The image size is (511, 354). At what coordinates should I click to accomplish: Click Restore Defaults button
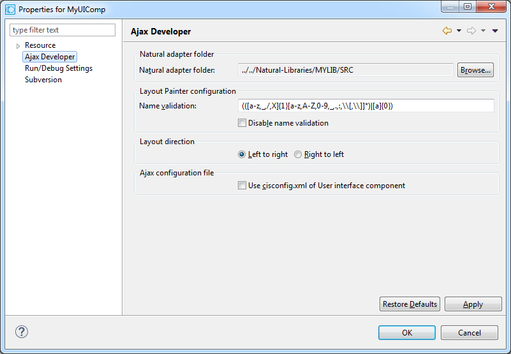(x=410, y=304)
